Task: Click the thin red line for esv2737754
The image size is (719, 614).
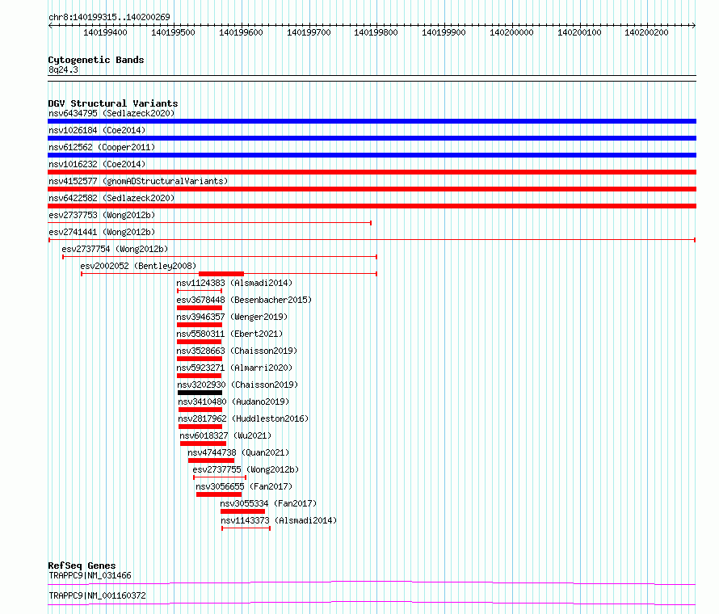Action: 220,257
